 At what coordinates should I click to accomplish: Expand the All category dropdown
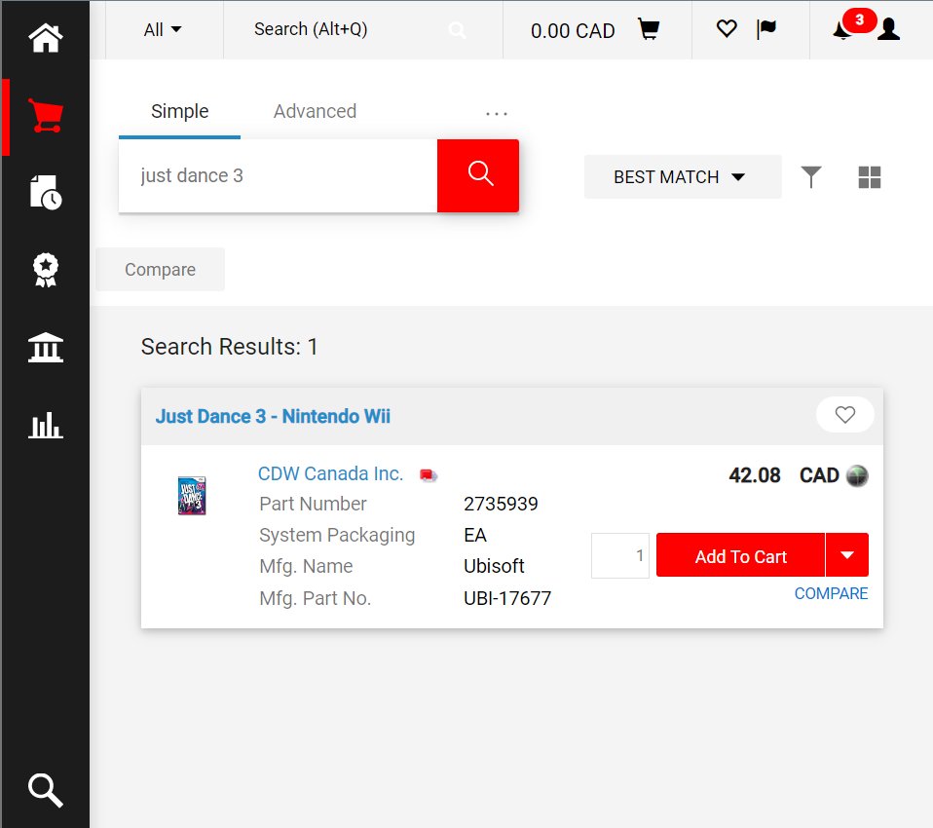point(163,30)
